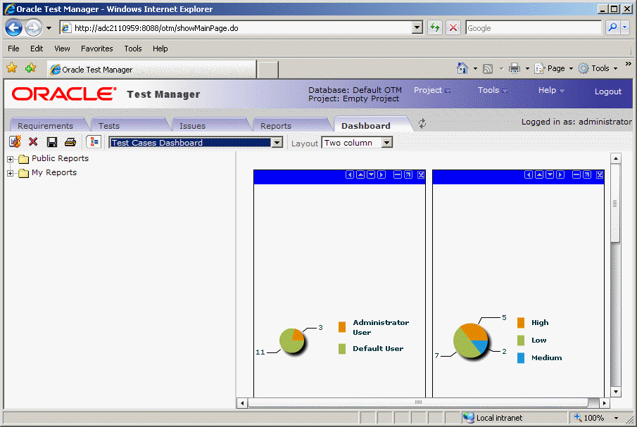This screenshot has height=427, width=637.
Task: Click the blue Medium legend swatch
Action: (x=521, y=357)
